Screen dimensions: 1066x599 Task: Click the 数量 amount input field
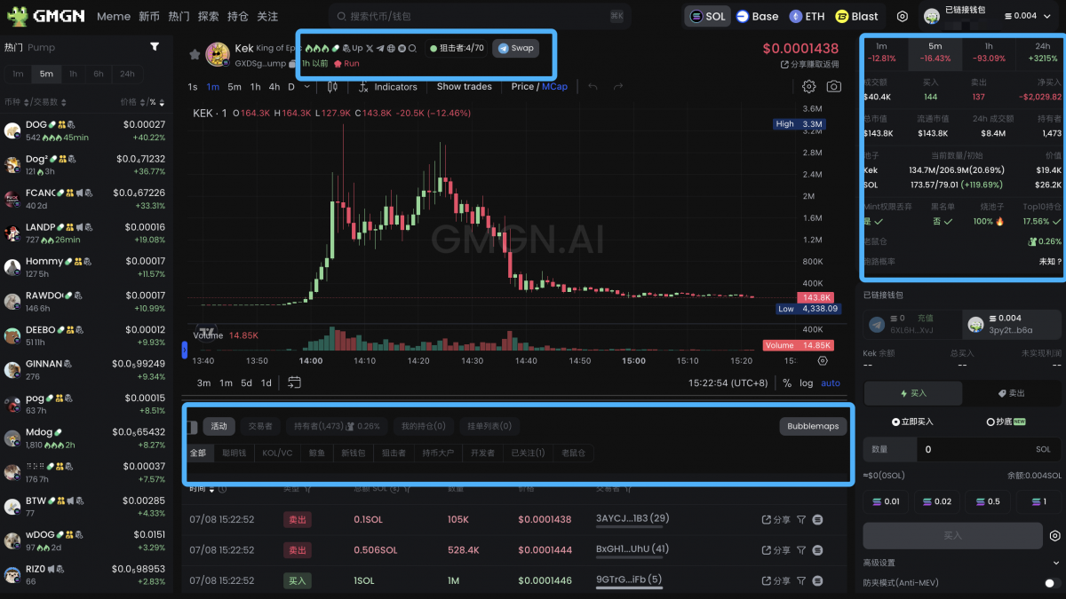(989, 449)
